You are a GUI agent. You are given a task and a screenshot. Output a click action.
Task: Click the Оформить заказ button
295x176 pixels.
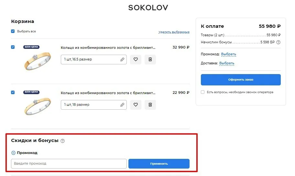click(241, 80)
